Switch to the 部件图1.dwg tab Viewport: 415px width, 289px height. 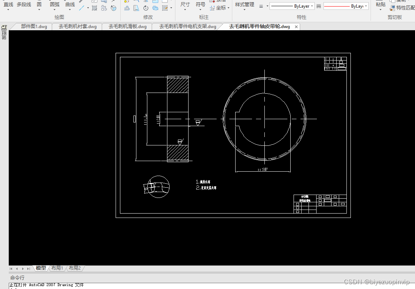(34, 27)
